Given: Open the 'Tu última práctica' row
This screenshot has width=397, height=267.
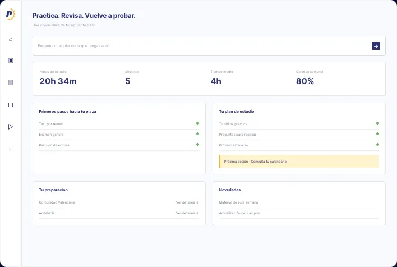Looking at the screenshot, I should click(299, 124).
